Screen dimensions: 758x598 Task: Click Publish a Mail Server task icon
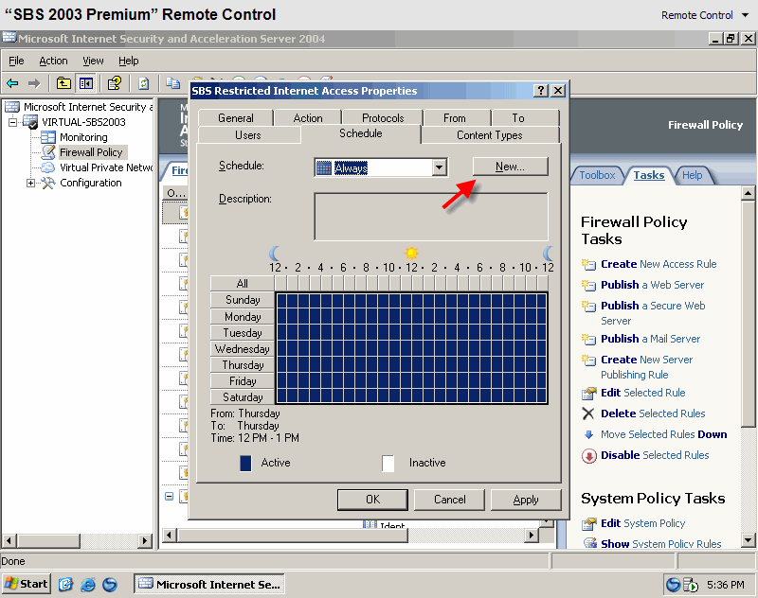[x=588, y=340]
